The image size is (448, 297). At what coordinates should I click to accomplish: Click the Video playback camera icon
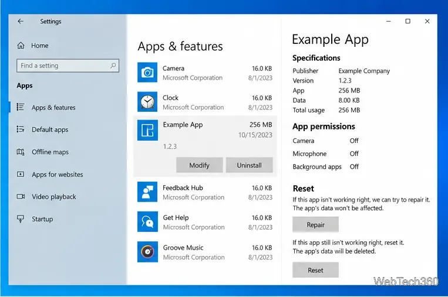(x=21, y=196)
